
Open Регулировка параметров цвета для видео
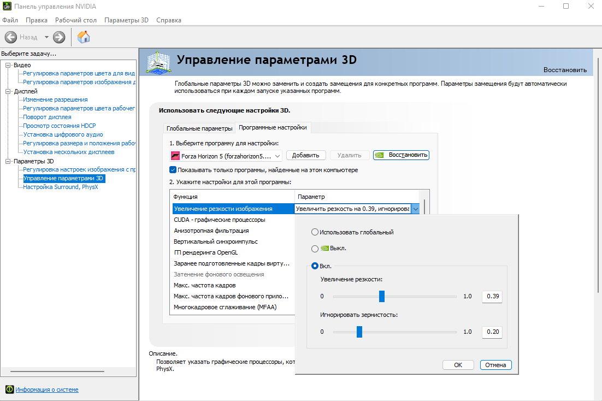coord(79,73)
